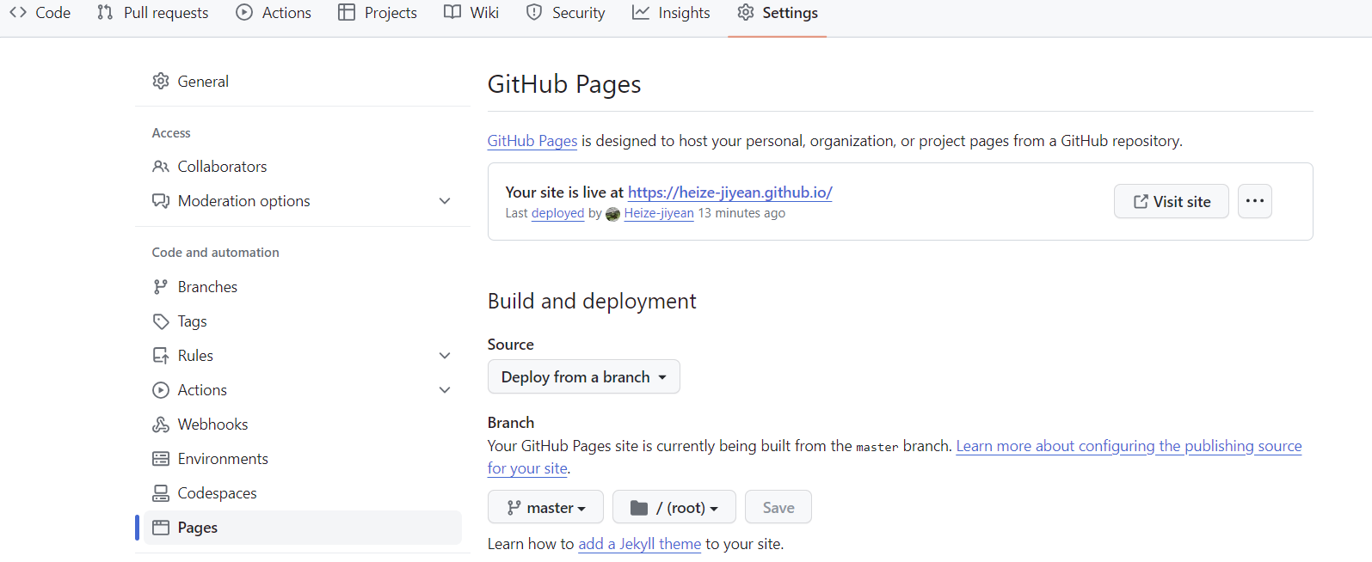Open Learn more about configuring publishing source link
Viewport: 1372px width, 562px height.
pyautogui.click(x=1129, y=446)
